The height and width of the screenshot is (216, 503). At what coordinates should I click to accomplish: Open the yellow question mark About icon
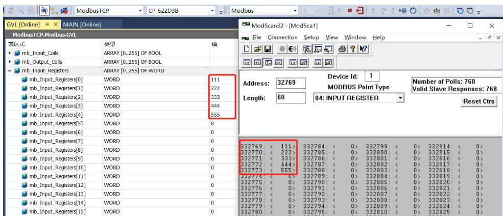pos(352,49)
